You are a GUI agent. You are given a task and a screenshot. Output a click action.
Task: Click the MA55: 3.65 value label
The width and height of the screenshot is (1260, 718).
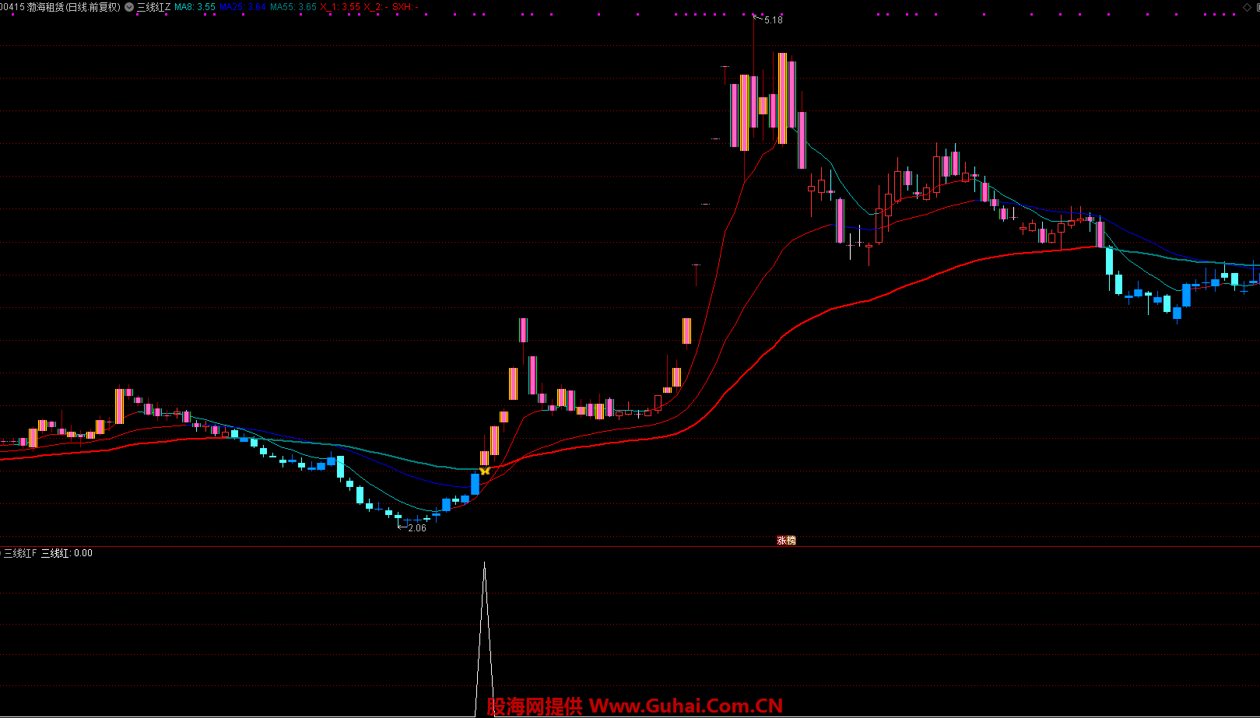click(293, 7)
